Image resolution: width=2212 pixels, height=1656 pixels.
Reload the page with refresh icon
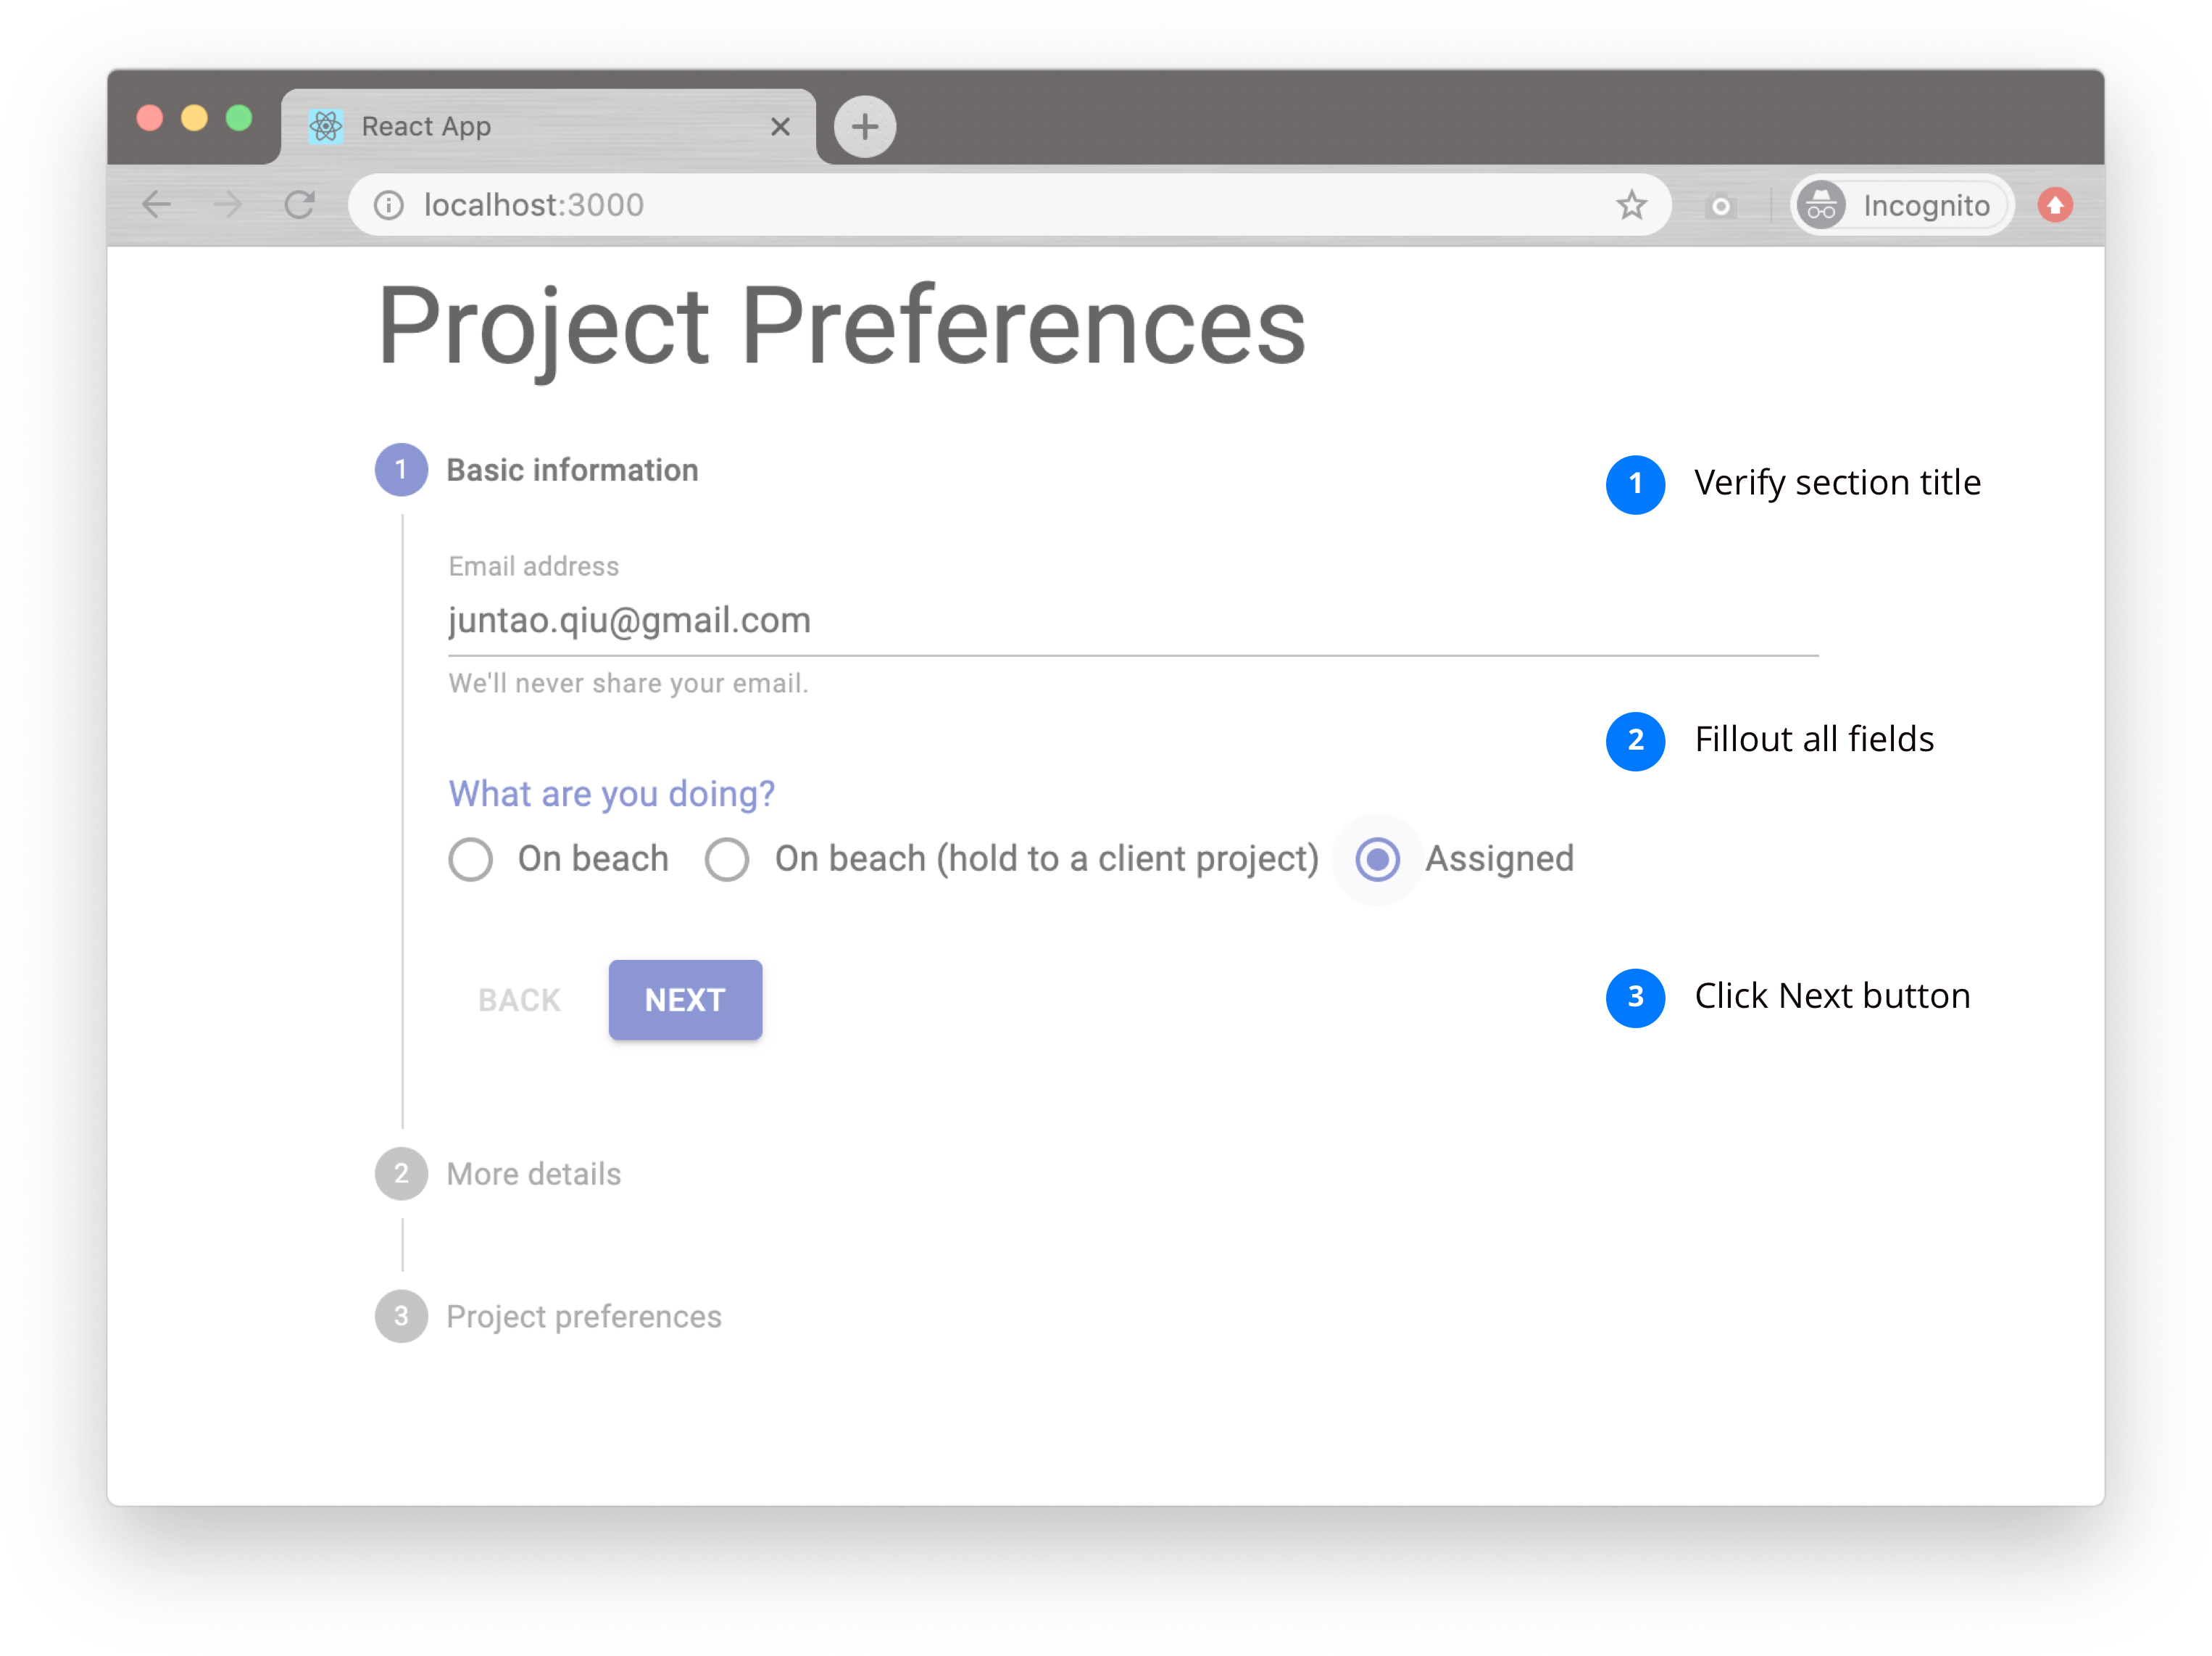pyautogui.click(x=300, y=205)
